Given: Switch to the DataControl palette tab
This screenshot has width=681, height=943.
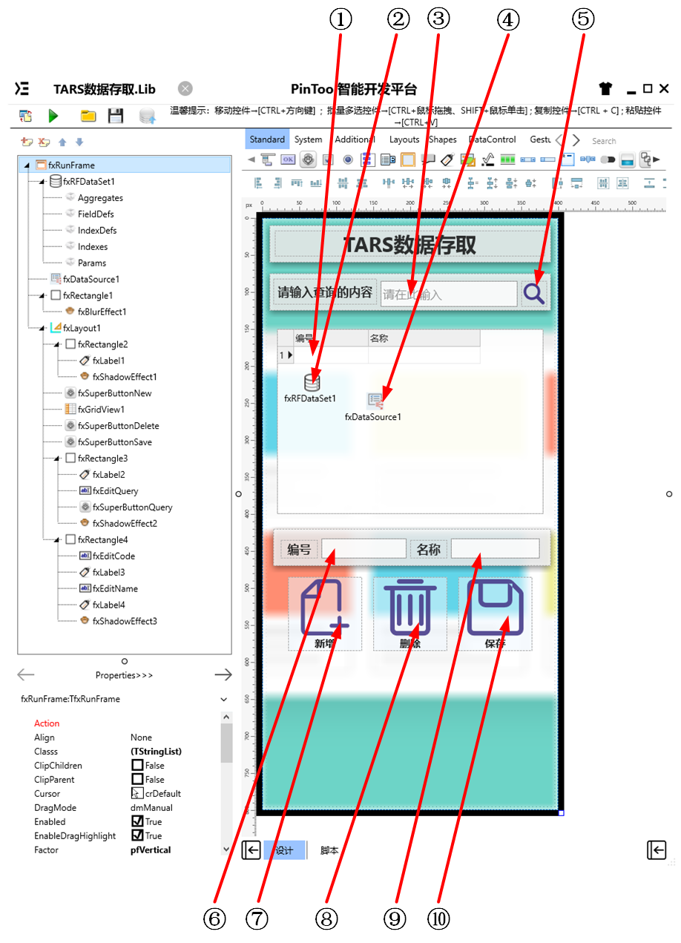Looking at the screenshot, I should tap(493, 139).
